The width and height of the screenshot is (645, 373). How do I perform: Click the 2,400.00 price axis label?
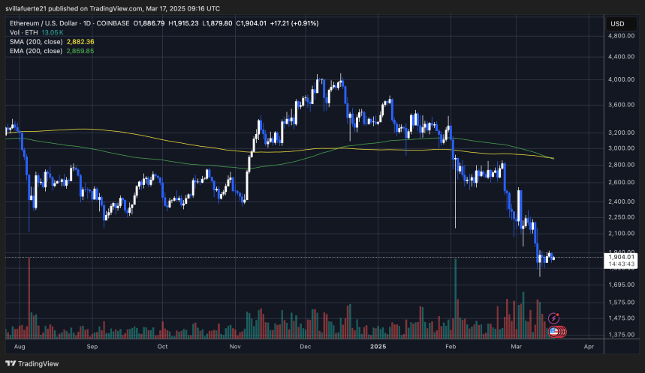pos(621,201)
